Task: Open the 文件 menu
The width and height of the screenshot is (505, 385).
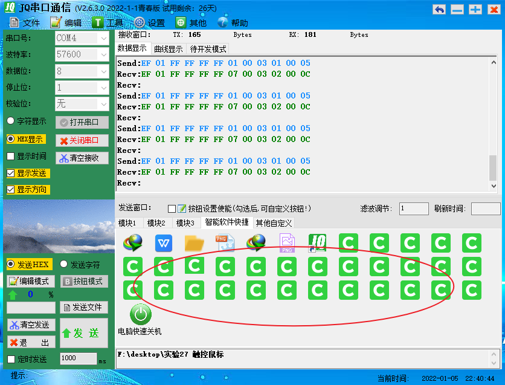Action: coord(25,23)
